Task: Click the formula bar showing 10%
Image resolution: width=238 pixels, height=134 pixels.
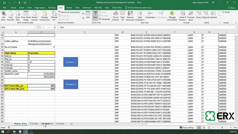Action: coord(147,27)
